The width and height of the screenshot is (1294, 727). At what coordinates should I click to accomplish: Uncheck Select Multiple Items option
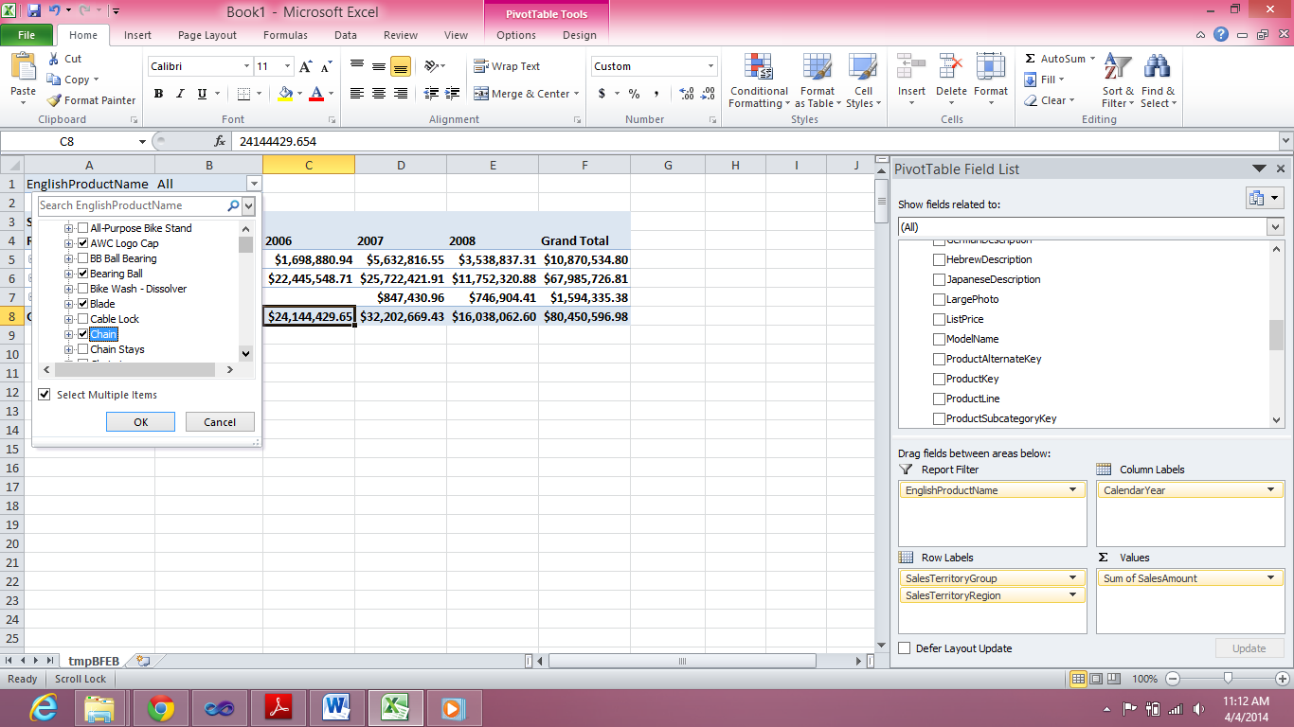point(45,395)
